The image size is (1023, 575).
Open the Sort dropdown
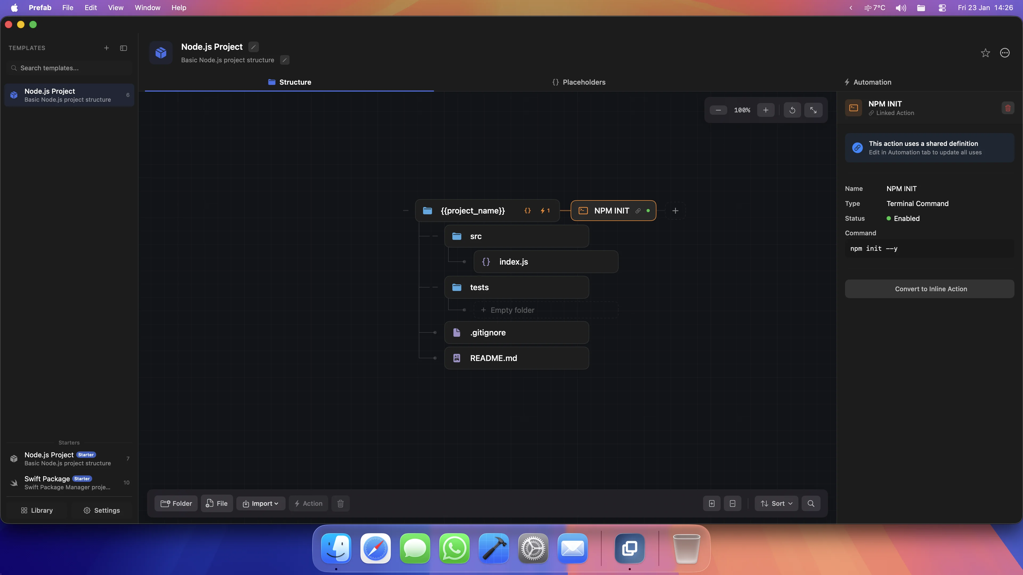pyautogui.click(x=776, y=503)
